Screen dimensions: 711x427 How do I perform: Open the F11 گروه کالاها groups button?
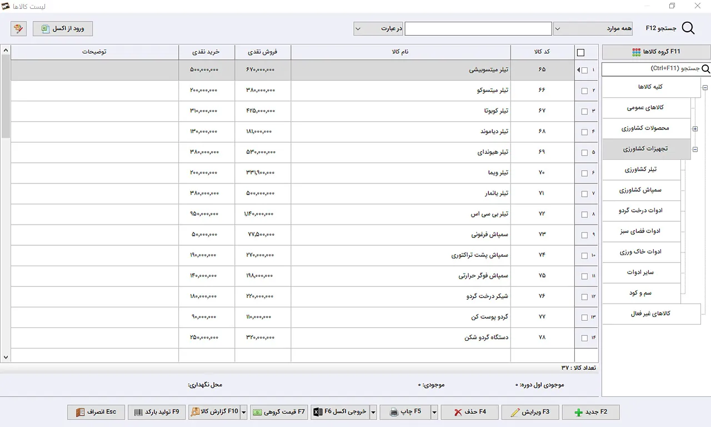(x=656, y=52)
